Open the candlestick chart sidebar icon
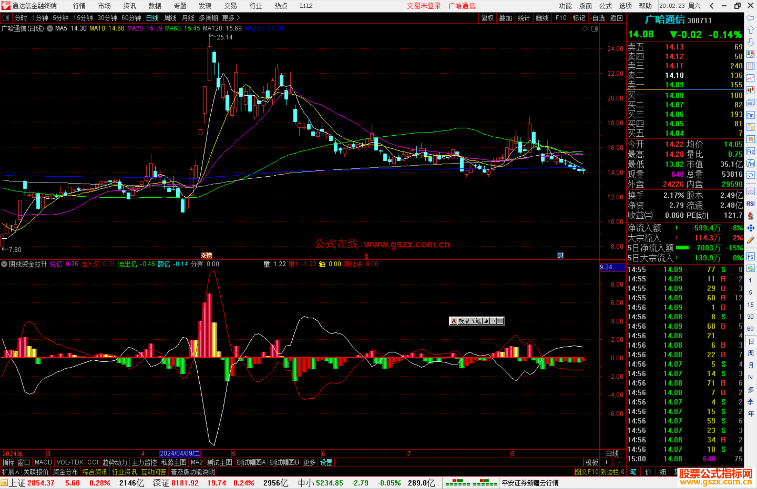This screenshot has height=489, width=757. pyautogui.click(x=750, y=90)
